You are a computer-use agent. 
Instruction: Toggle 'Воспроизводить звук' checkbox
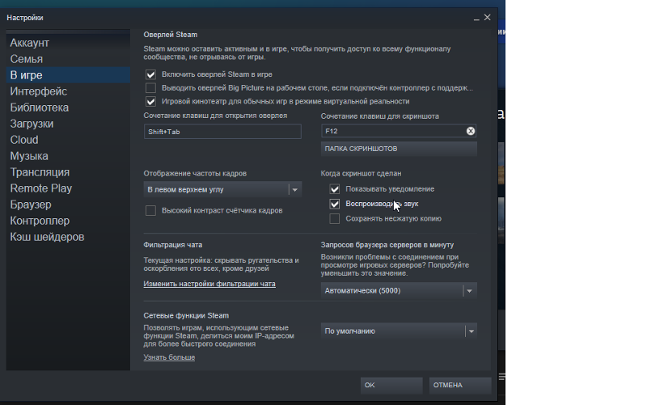click(335, 204)
